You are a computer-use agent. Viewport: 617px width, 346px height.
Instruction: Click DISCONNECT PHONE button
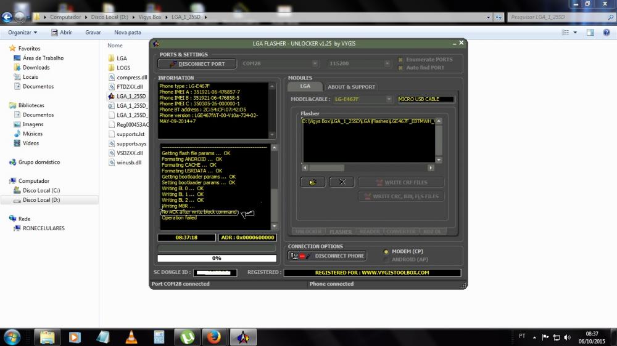[x=328, y=256]
